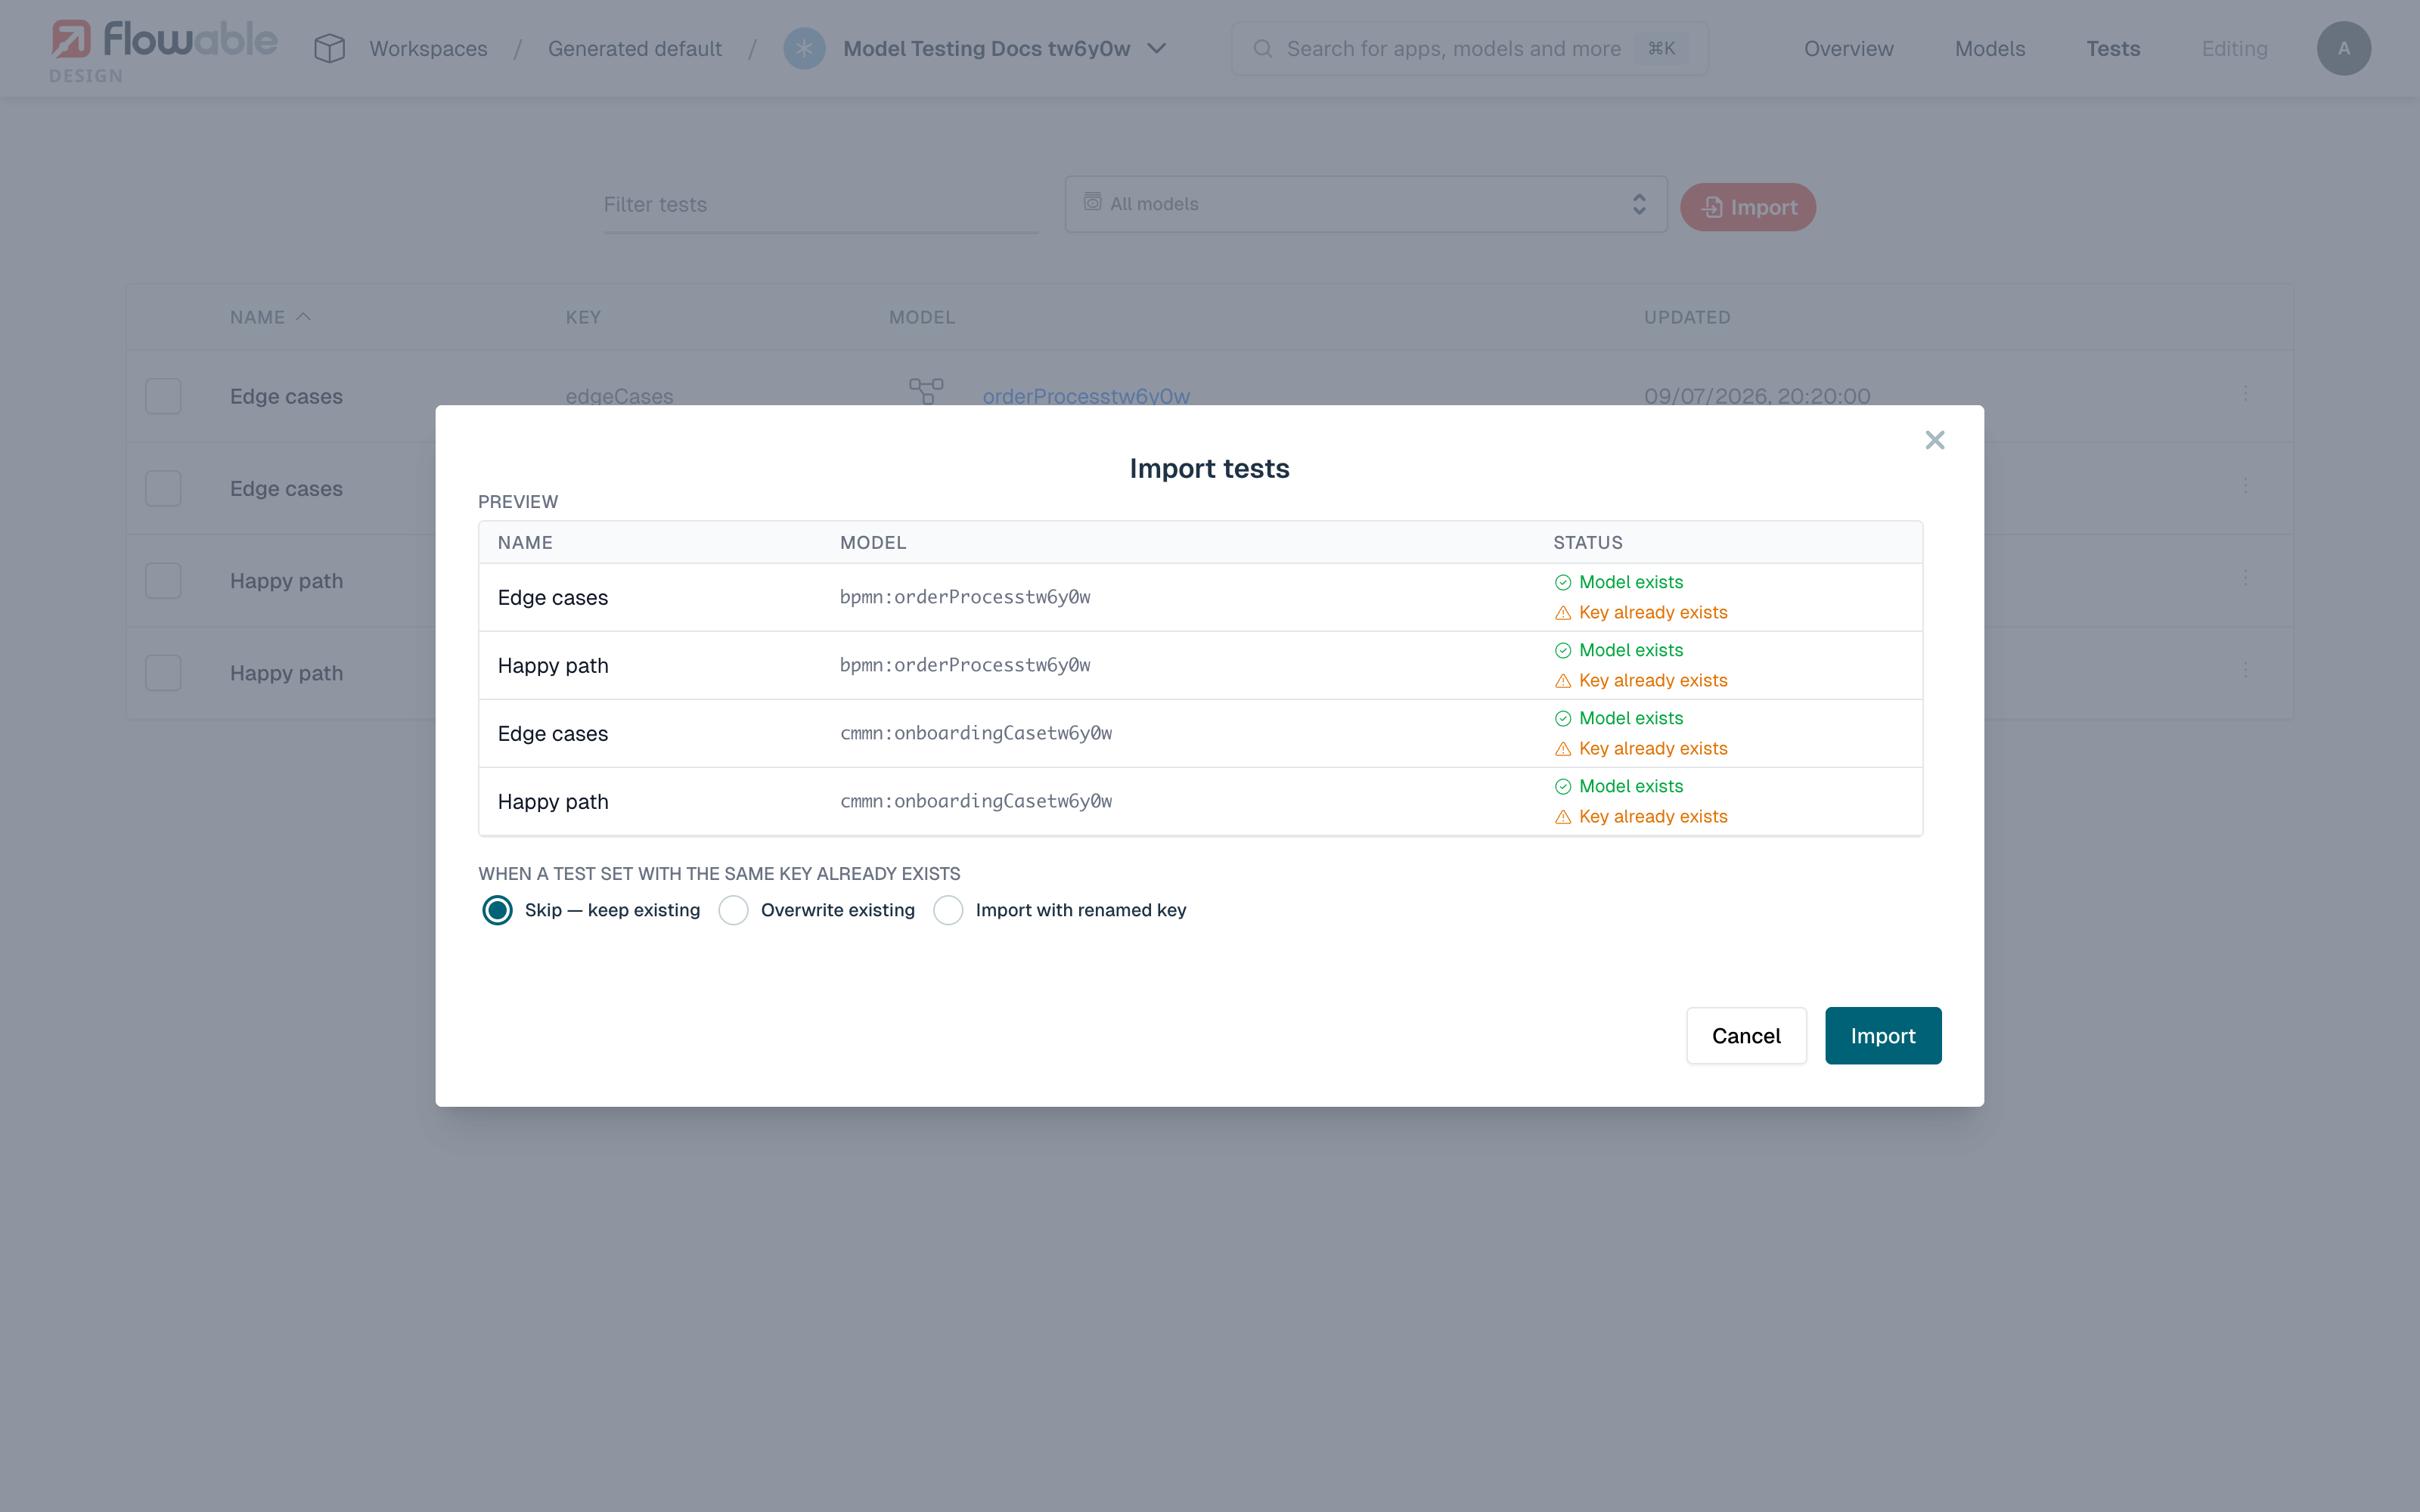2420x1512 pixels.
Task: Tick the first Edge cases row checkbox
Action: (x=163, y=396)
